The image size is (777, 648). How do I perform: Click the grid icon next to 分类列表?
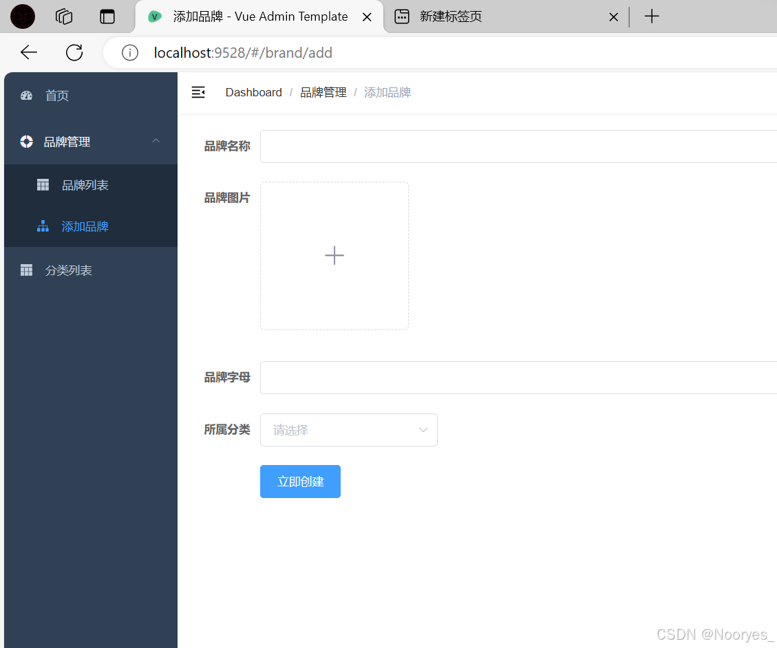(26, 270)
